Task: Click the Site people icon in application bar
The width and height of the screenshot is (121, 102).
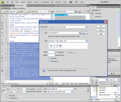Action: (x=83, y=2)
